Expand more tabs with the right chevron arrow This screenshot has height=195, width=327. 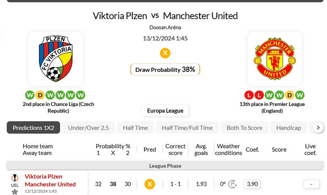click(x=318, y=127)
